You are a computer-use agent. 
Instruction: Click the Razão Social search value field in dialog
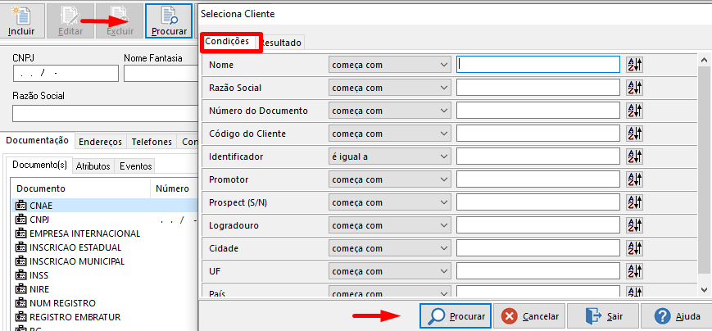(x=538, y=88)
